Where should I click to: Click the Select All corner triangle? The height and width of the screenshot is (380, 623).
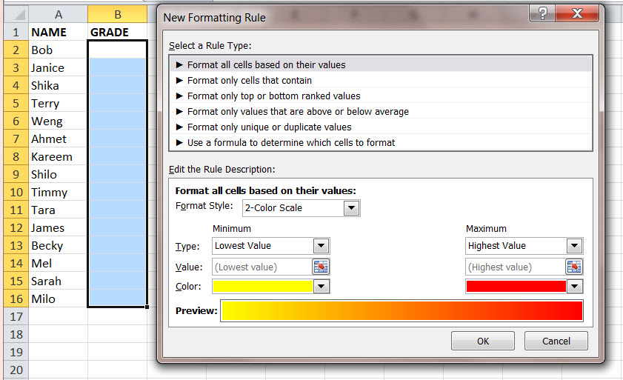pos(16,14)
